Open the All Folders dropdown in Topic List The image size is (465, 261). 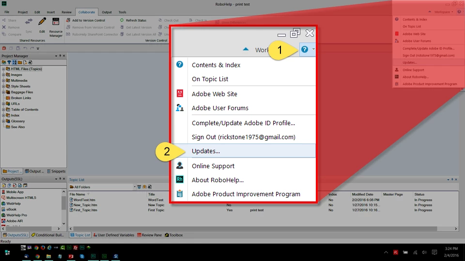[x=135, y=187]
